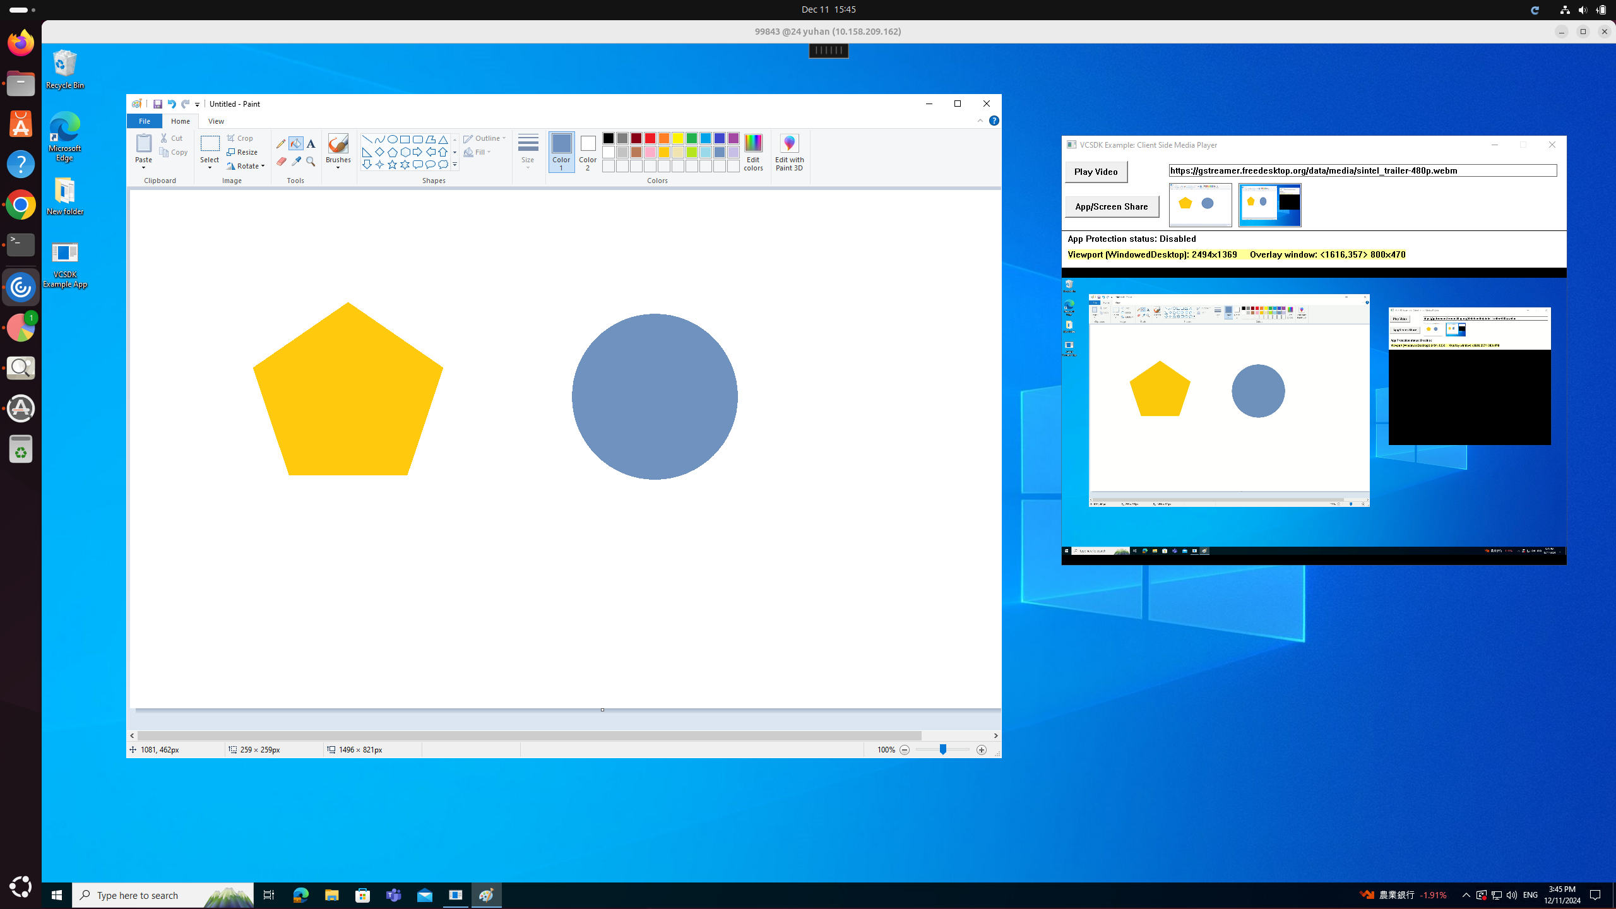Select Color 2 as the active color
This screenshot has width=1616, height=909.
(588, 152)
